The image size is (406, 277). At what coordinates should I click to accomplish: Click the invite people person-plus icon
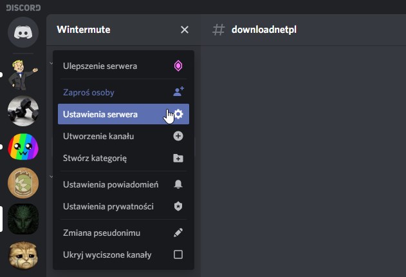click(x=178, y=91)
